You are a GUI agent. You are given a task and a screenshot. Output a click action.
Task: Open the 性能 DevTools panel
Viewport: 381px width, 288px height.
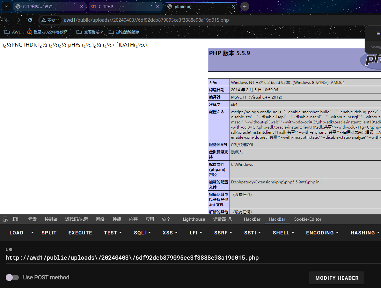click(x=117, y=219)
